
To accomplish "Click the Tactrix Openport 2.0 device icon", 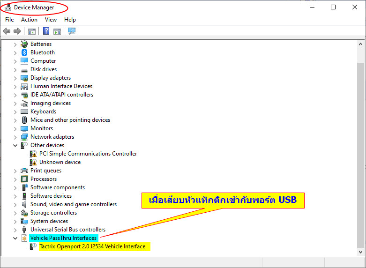I will [x=33, y=246].
